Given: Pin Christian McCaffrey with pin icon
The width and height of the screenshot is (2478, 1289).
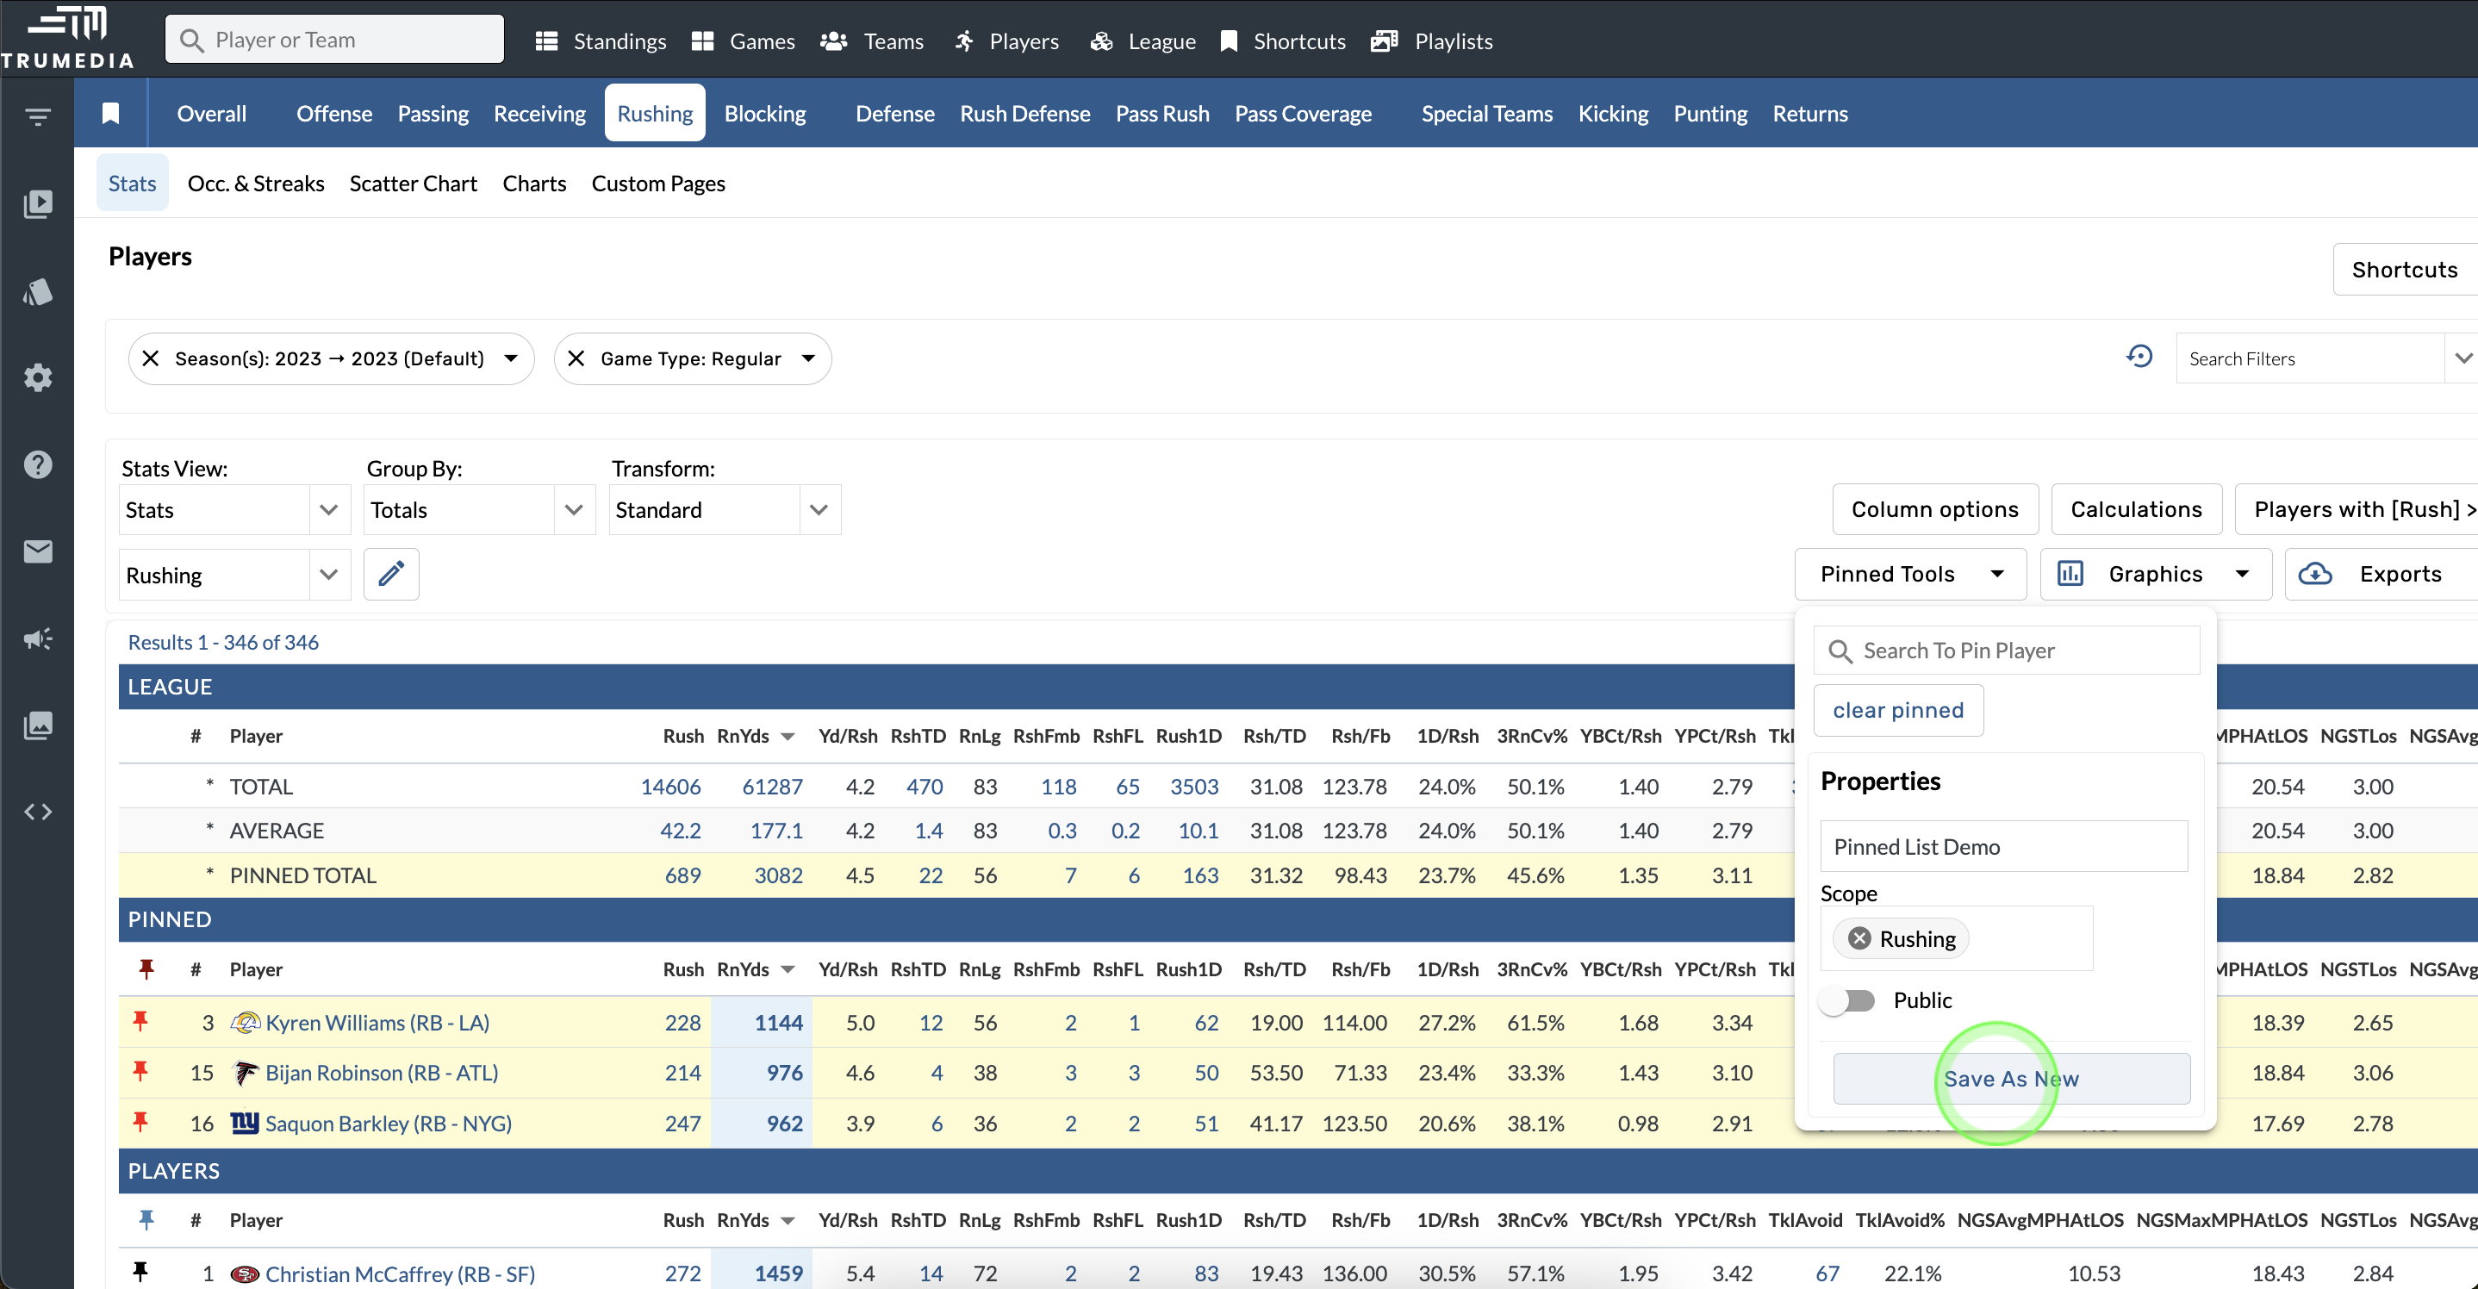Looking at the screenshot, I should (x=140, y=1273).
